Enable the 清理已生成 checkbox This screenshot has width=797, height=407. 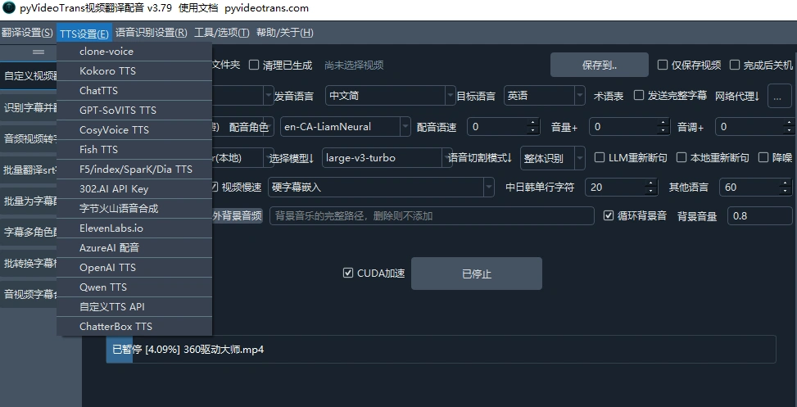click(x=255, y=66)
